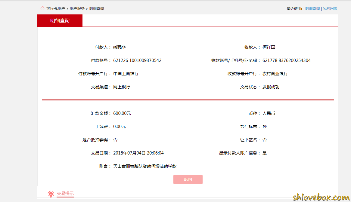Screen dimensions: 351x202
Task: Click transaction date 2018年07月04日 20:06:04
Action: tap(138, 153)
